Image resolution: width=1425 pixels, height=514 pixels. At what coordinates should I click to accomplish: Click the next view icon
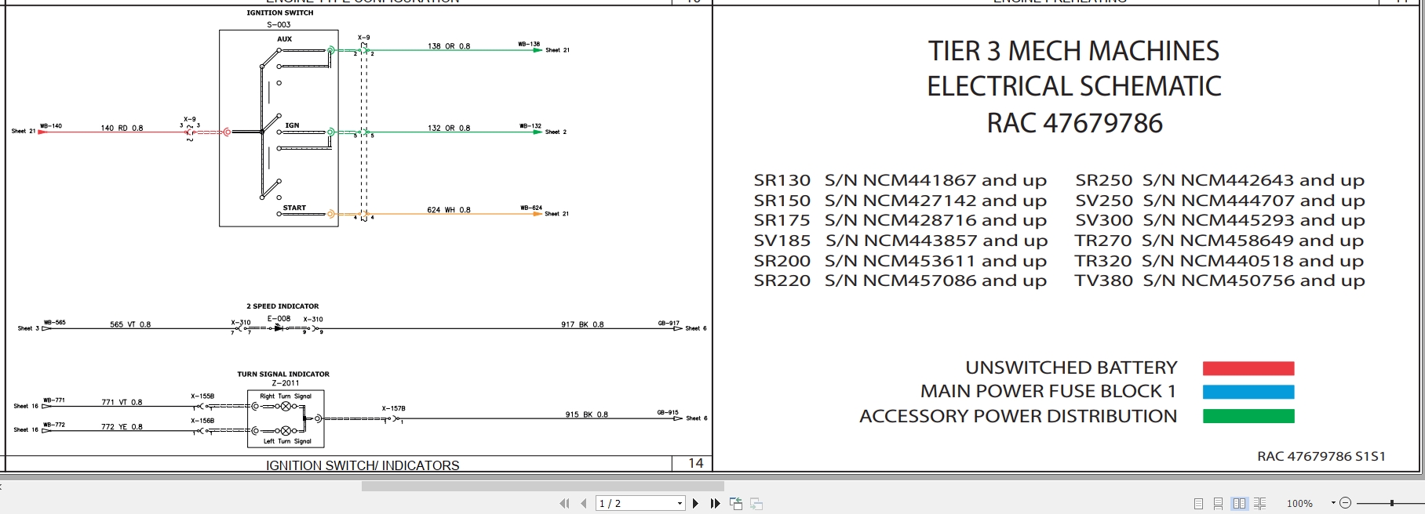tap(756, 504)
